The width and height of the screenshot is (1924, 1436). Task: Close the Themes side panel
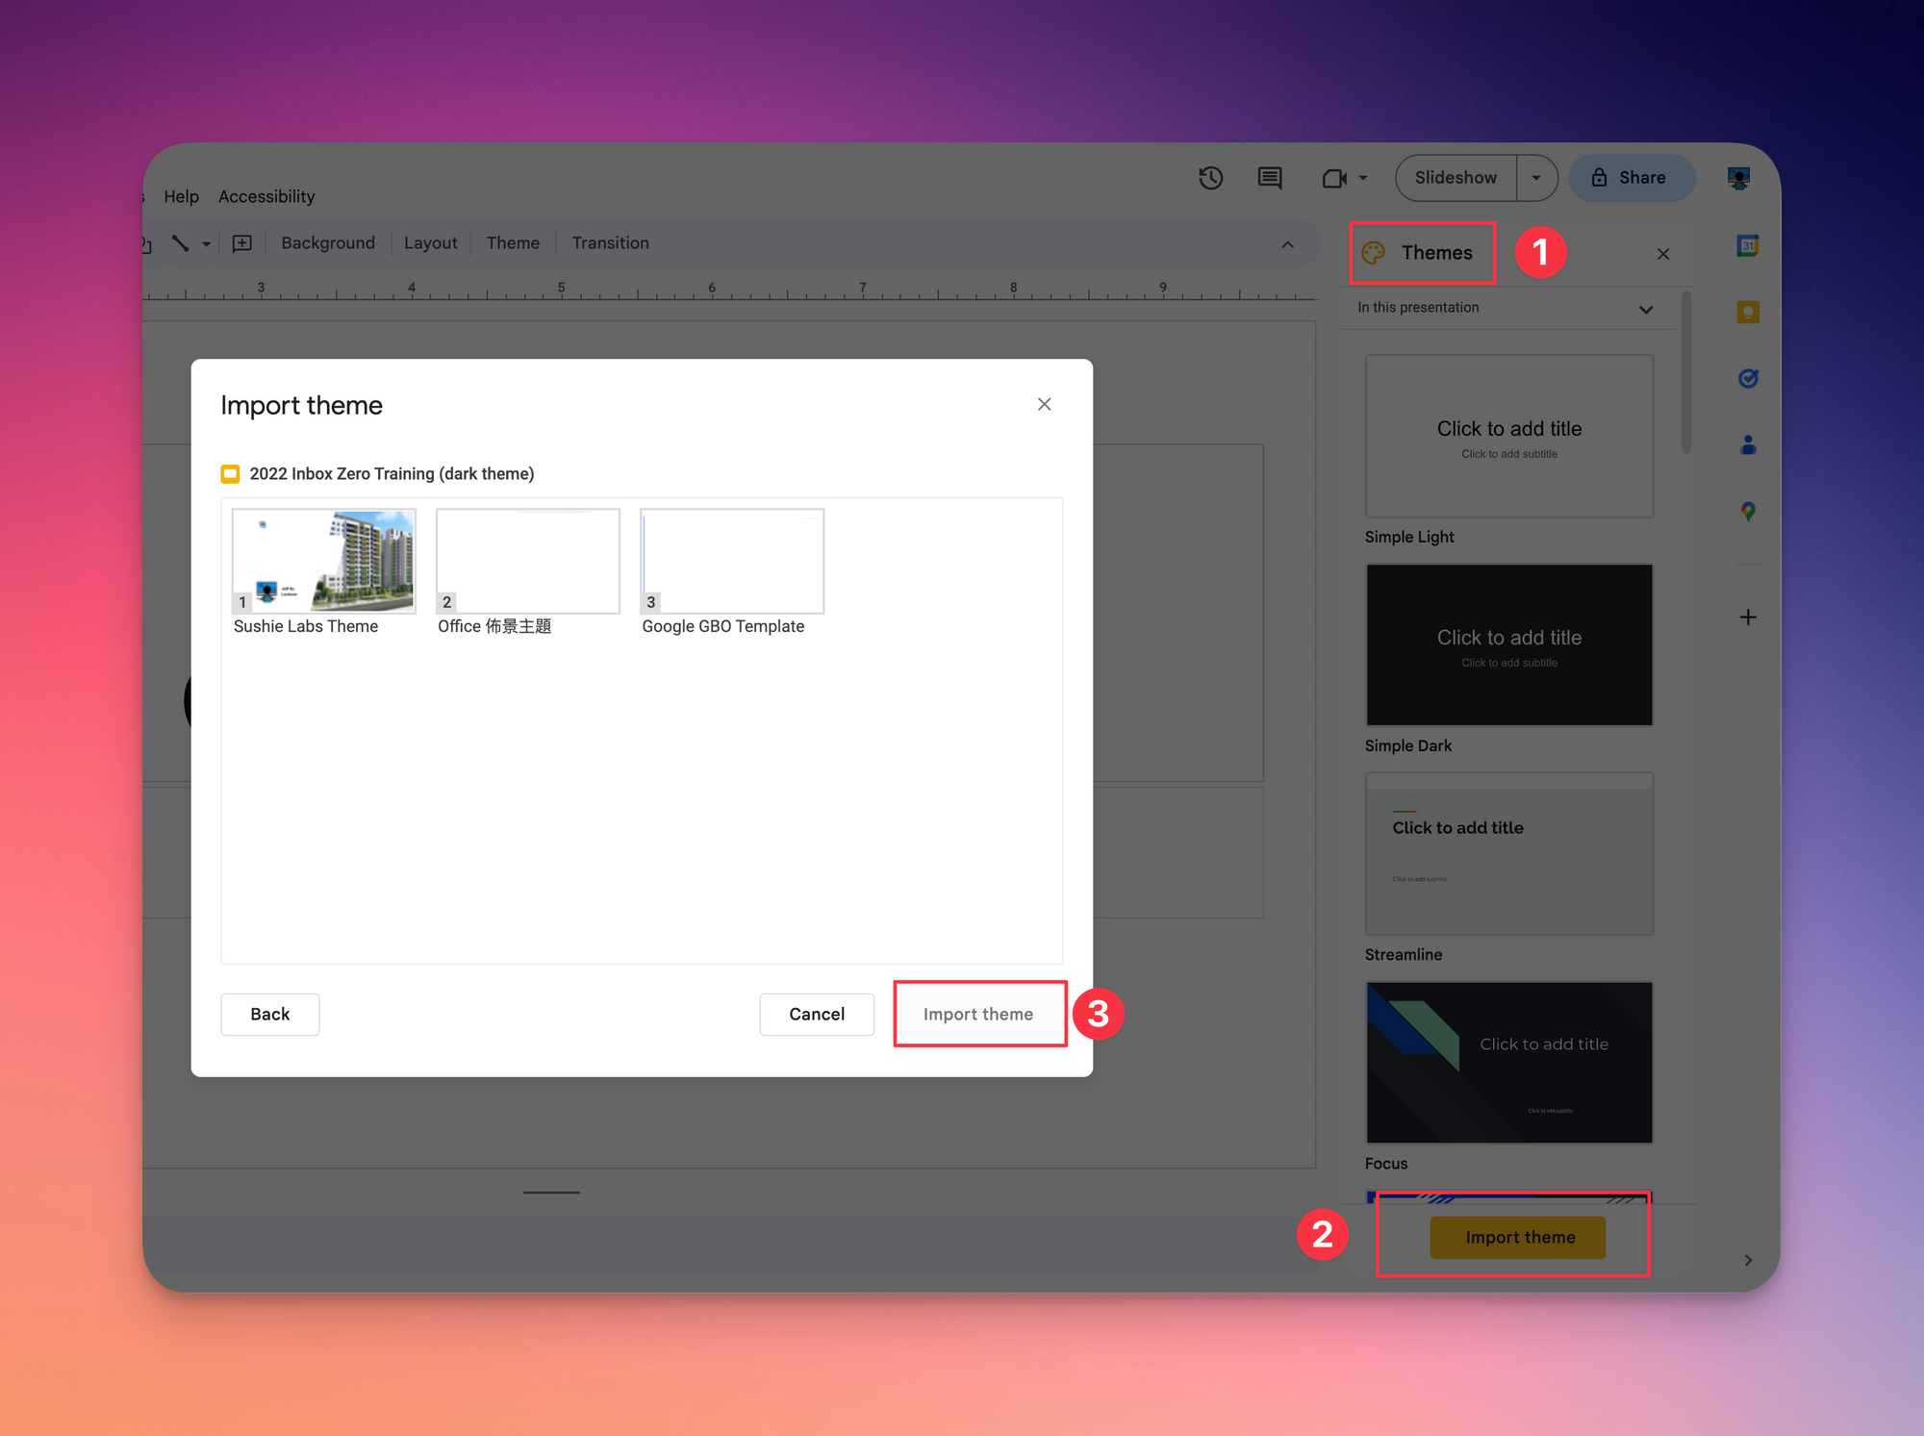(1663, 254)
